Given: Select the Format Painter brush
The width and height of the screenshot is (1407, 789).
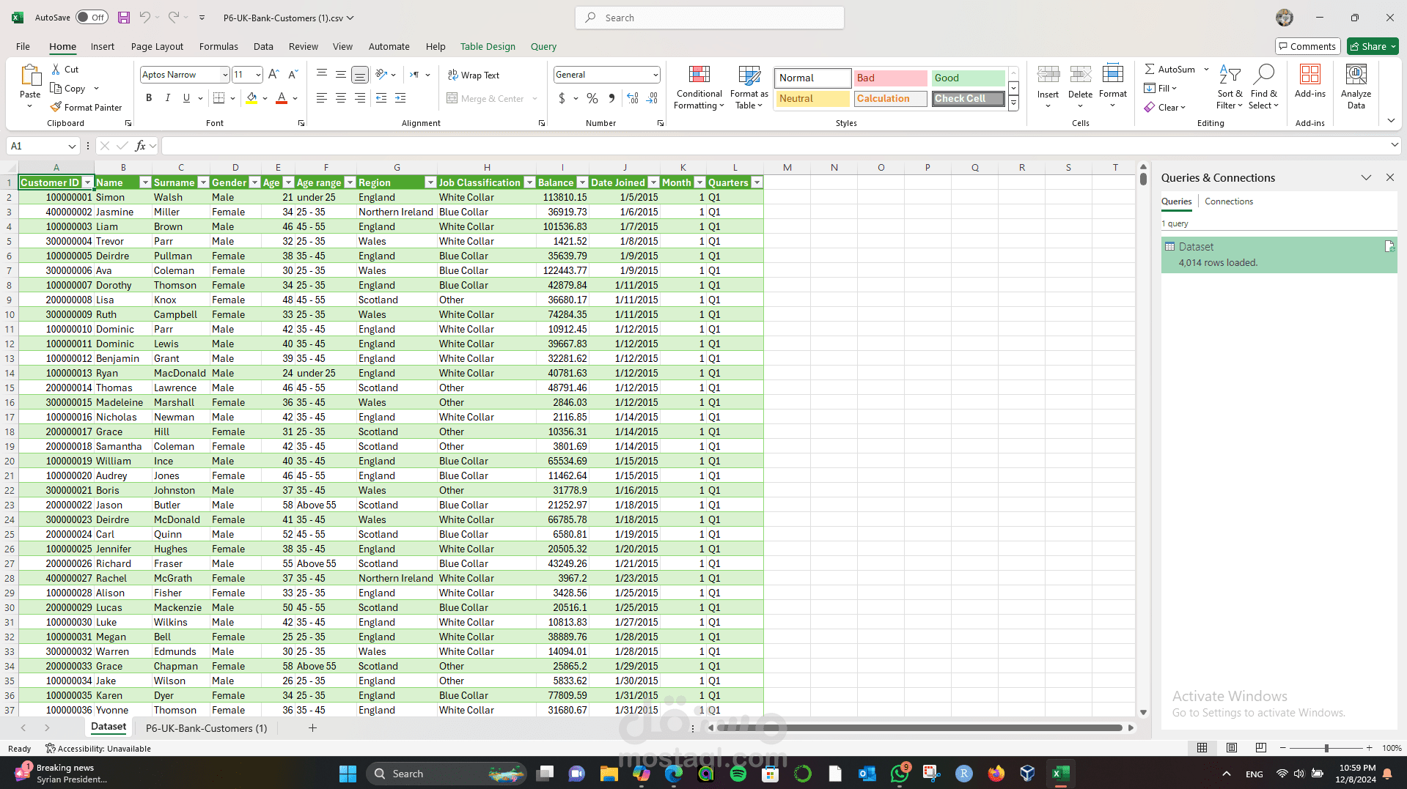Looking at the screenshot, I should (86, 107).
